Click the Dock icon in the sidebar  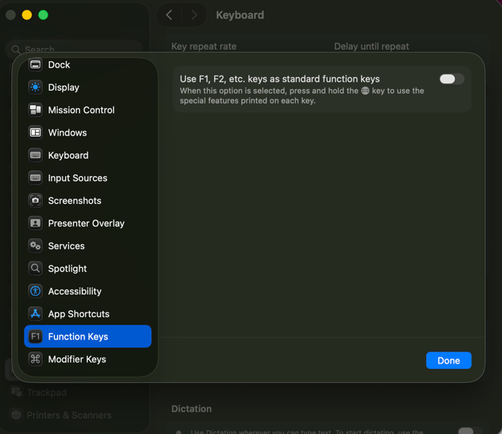(x=35, y=65)
